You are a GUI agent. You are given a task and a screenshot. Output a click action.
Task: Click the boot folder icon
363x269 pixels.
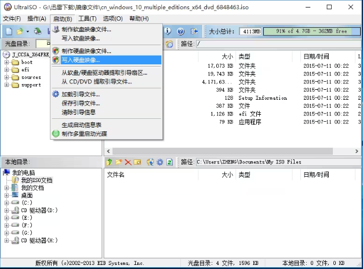coord(15,62)
